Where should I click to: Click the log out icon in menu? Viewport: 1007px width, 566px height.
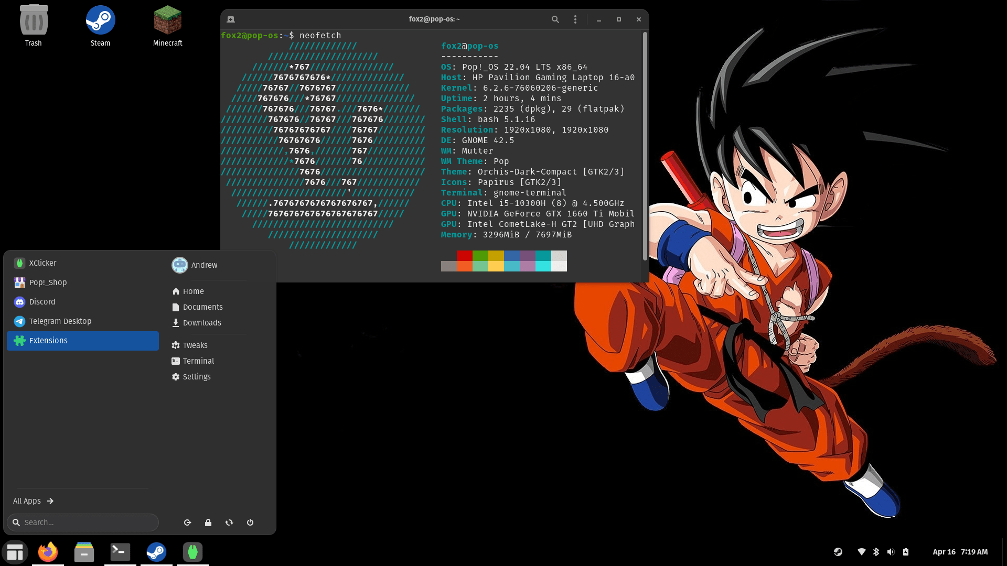[187, 523]
